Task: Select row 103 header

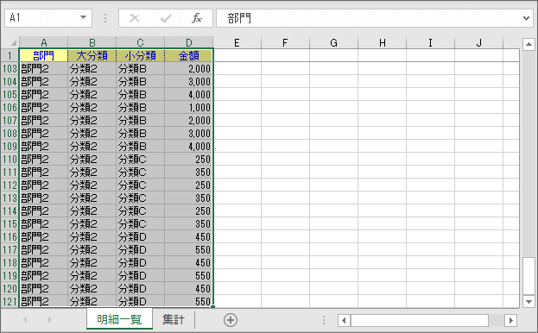Action: [x=9, y=68]
